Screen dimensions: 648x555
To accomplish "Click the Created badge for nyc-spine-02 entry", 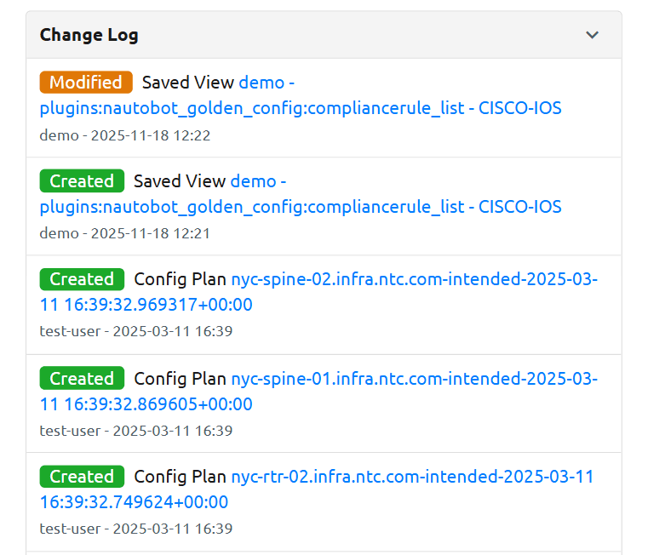I will [82, 279].
